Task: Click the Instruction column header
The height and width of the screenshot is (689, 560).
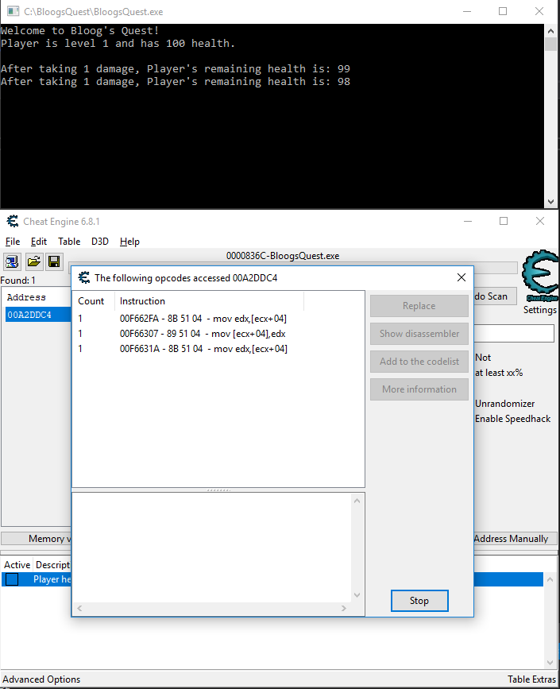Action: pyautogui.click(x=210, y=301)
